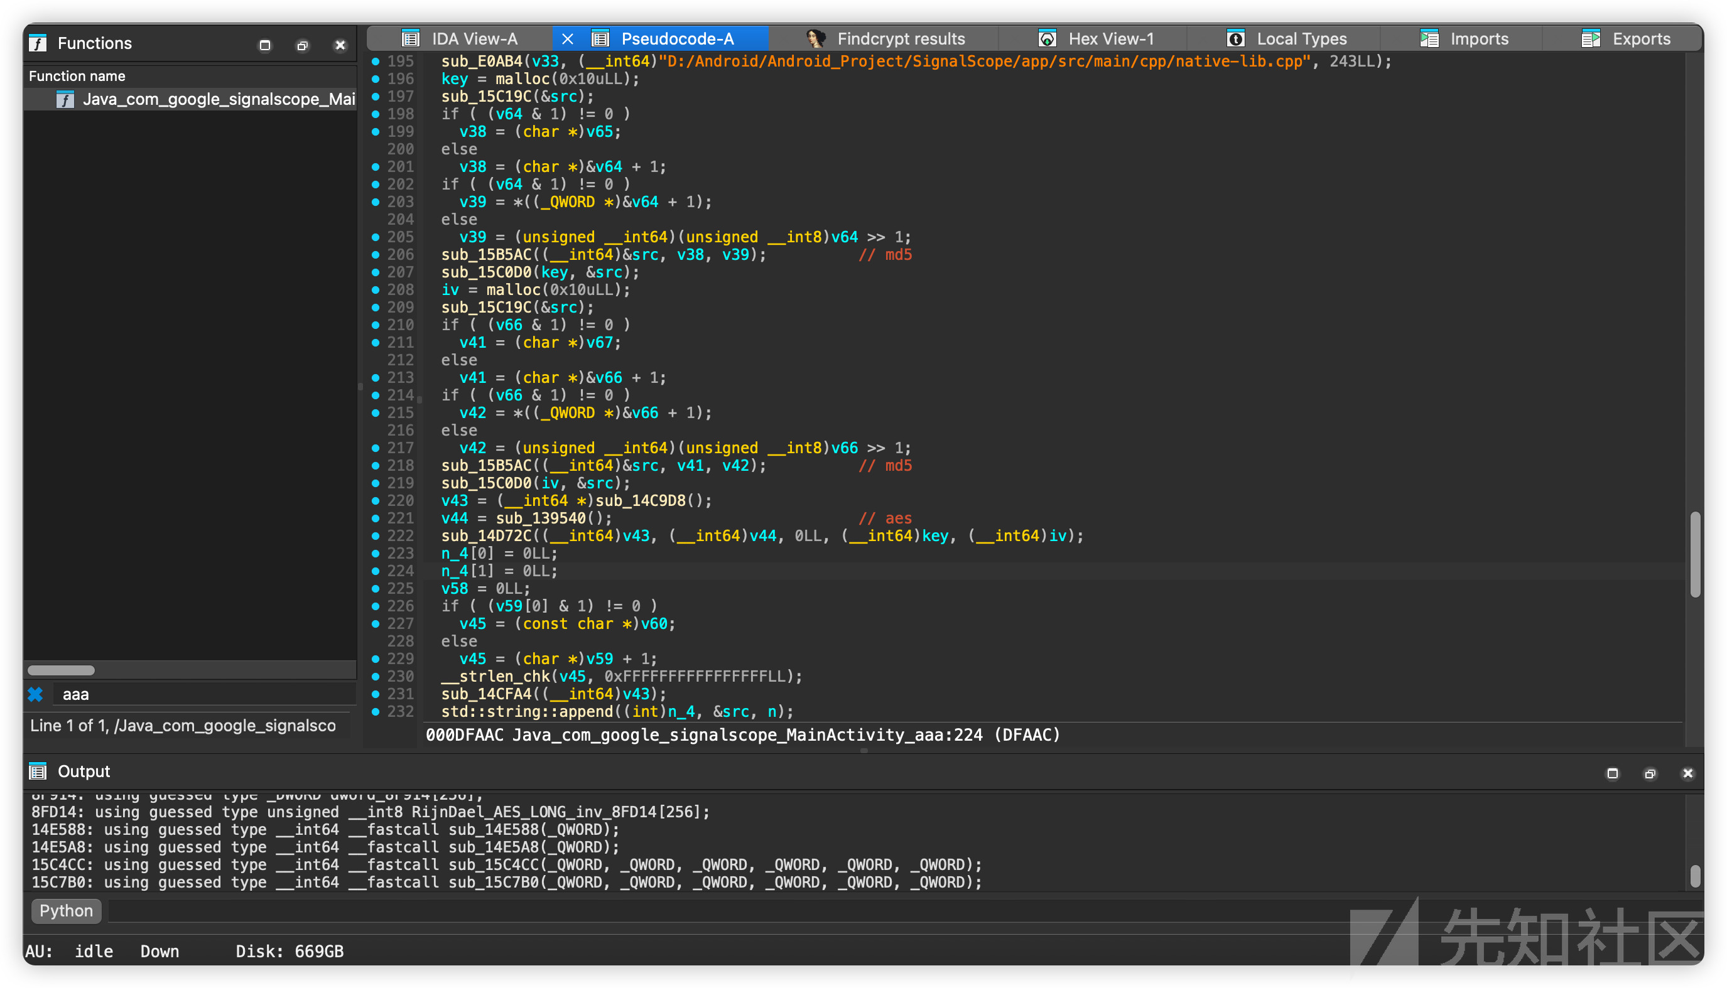
Task: Click sub_139540 call on line 221
Action: pos(540,518)
